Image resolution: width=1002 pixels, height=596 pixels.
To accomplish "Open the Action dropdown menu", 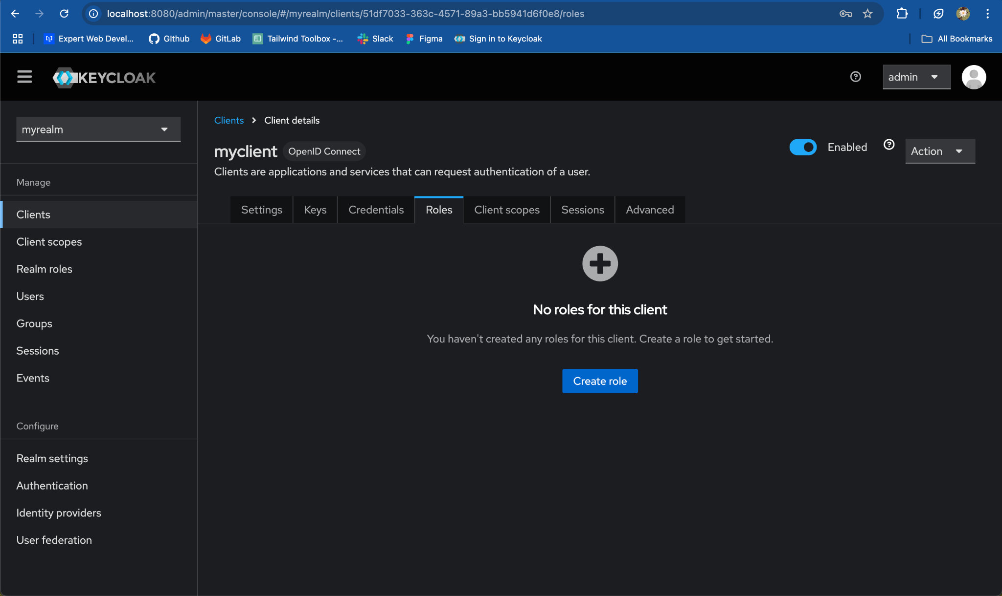I will (x=939, y=151).
